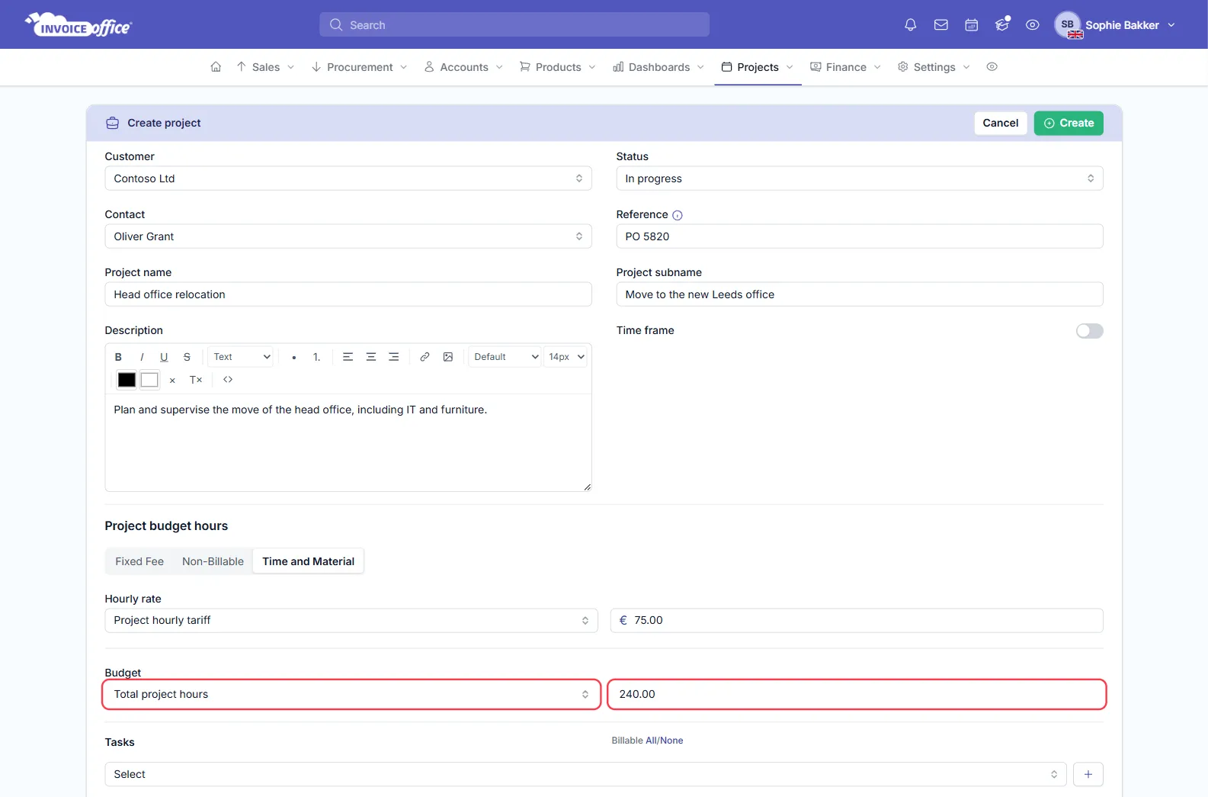Screen dimensions: 1208x797
Task: Pick the white background color swatch
Action: click(x=149, y=380)
